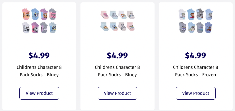Click the $4.99 price on the Frozen card
The height and width of the screenshot is (111, 235).
click(195, 55)
